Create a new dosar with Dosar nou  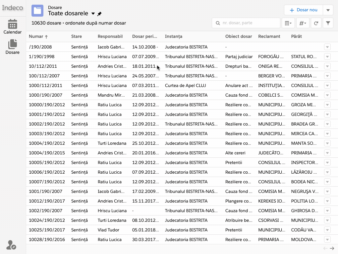[304, 10]
